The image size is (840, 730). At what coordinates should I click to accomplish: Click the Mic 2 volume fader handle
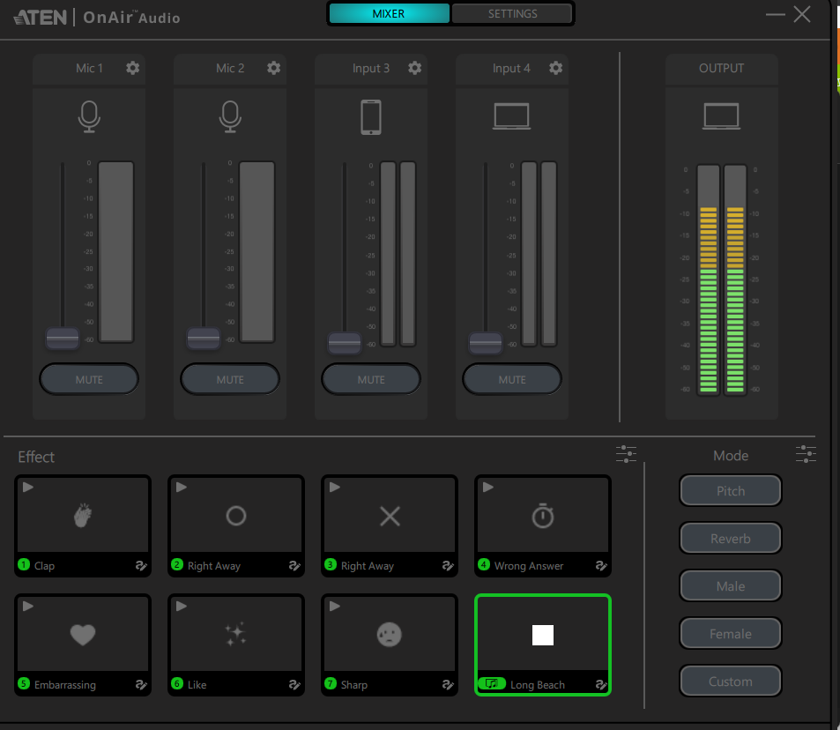[x=204, y=339]
